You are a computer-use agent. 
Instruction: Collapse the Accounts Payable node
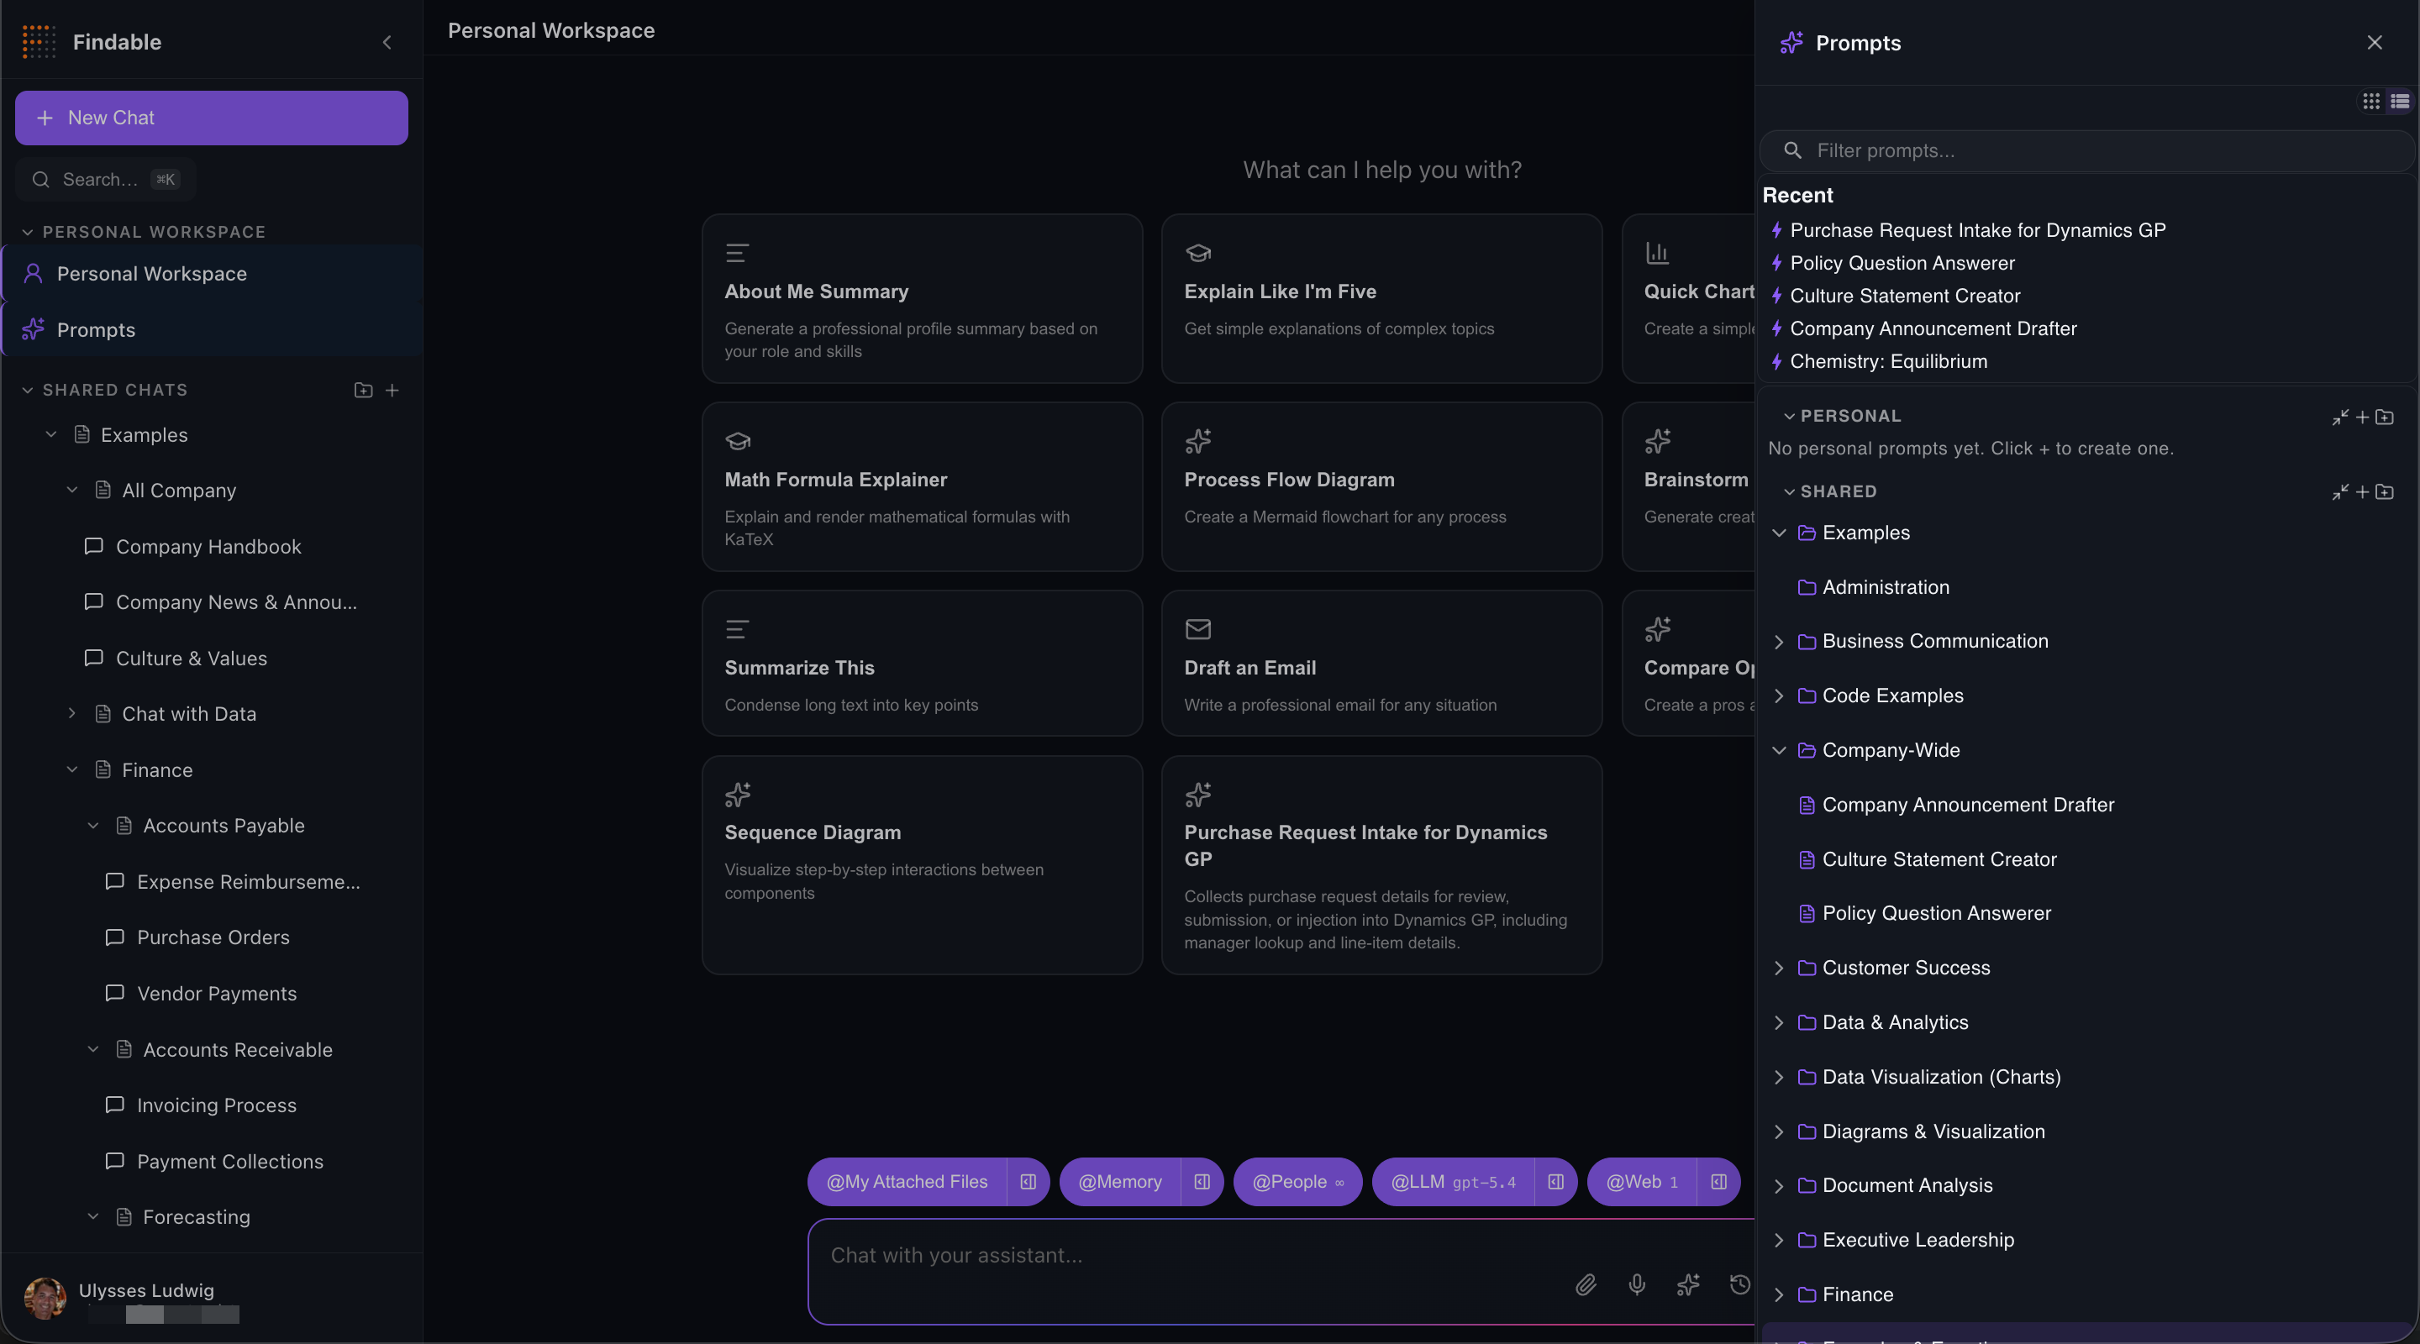click(93, 826)
